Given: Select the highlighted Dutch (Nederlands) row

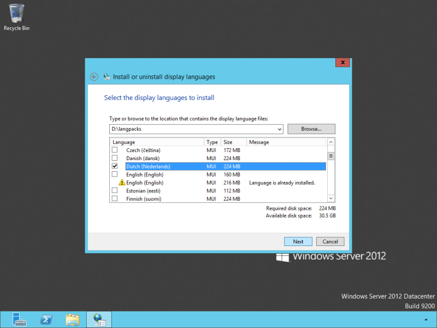Looking at the screenshot, I should tap(226, 166).
